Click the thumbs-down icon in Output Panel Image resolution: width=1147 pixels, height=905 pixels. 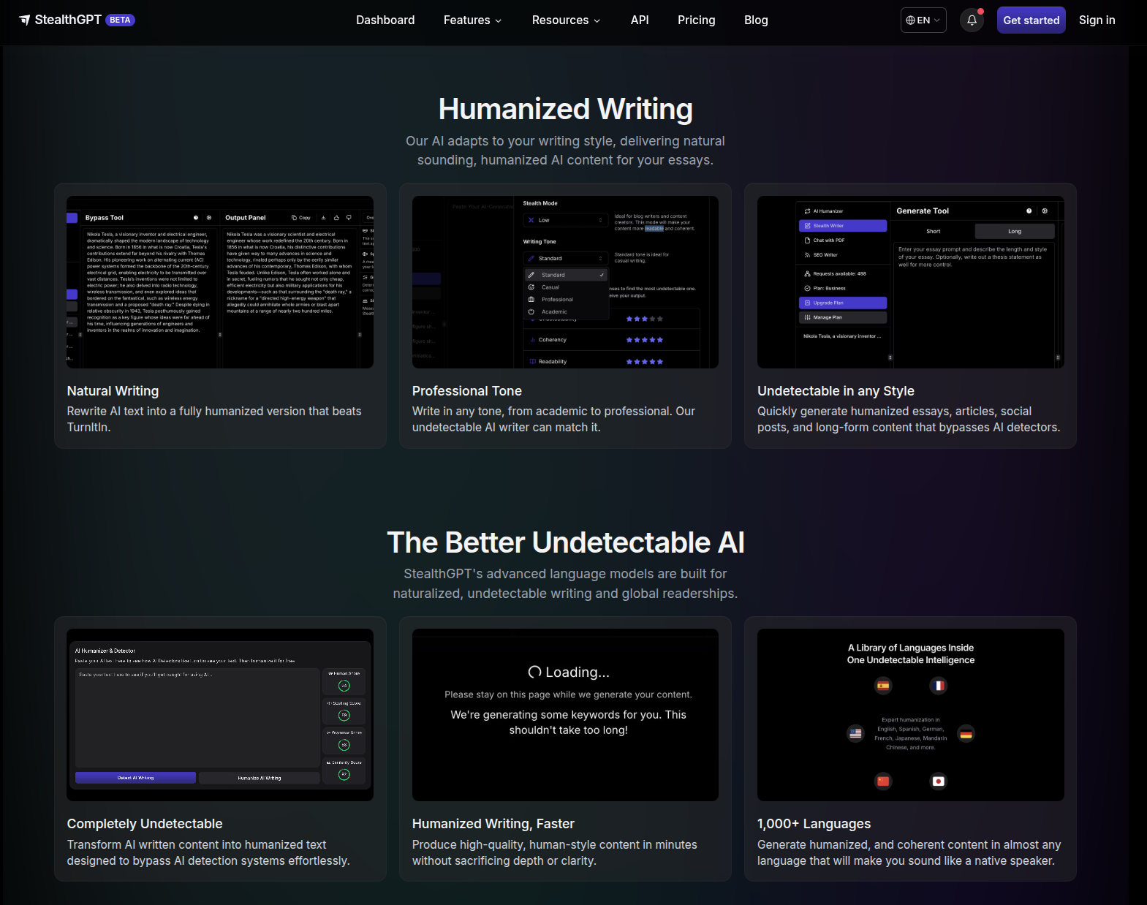(x=349, y=218)
